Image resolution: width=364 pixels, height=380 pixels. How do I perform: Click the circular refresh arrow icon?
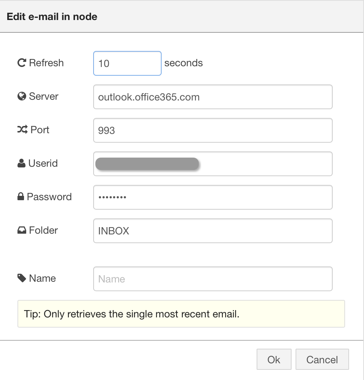pyautogui.click(x=22, y=63)
